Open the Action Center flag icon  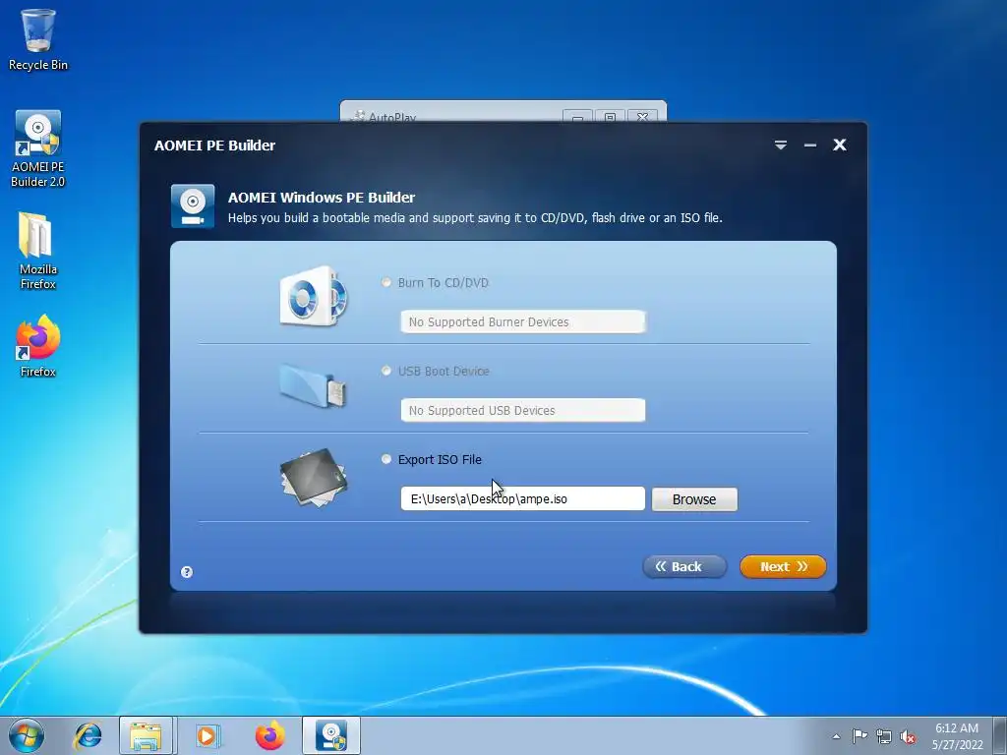pos(859,735)
